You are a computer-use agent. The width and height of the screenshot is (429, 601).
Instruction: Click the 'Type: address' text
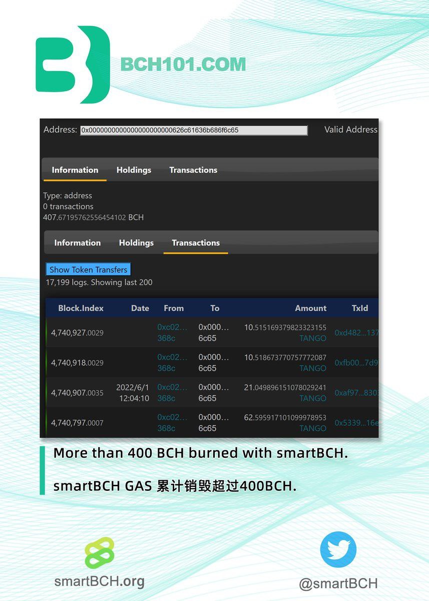[68, 195]
